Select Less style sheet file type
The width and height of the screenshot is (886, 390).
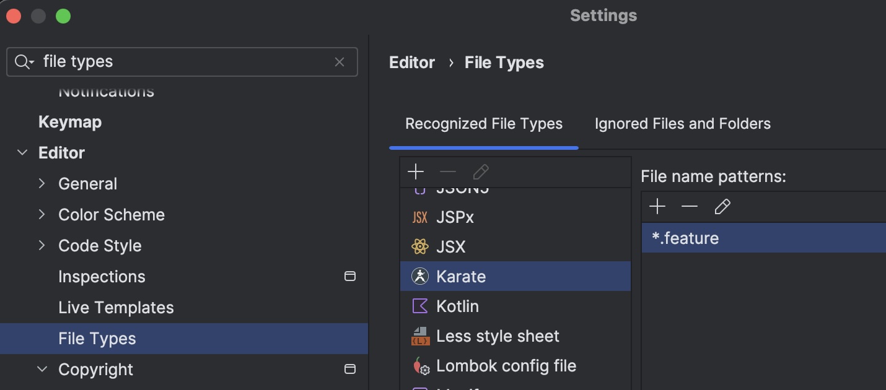[x=515, y=336]
